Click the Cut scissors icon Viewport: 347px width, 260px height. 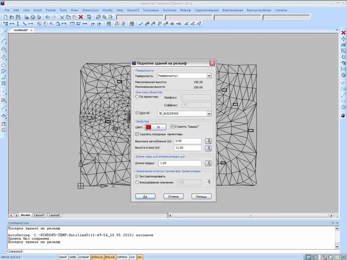point(62,17)
